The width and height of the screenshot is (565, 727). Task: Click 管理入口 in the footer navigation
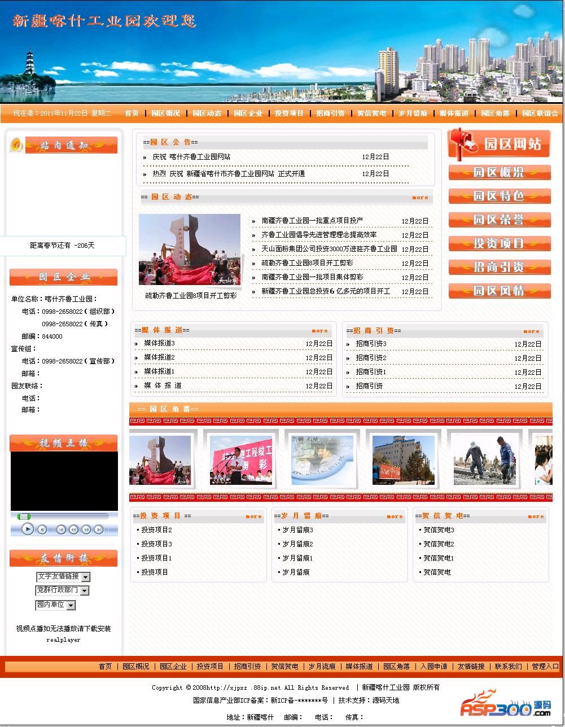tap(546, 667)
